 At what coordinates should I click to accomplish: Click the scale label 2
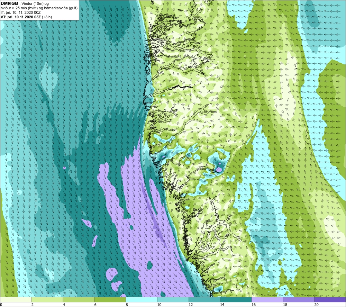[x=33, y=305]
